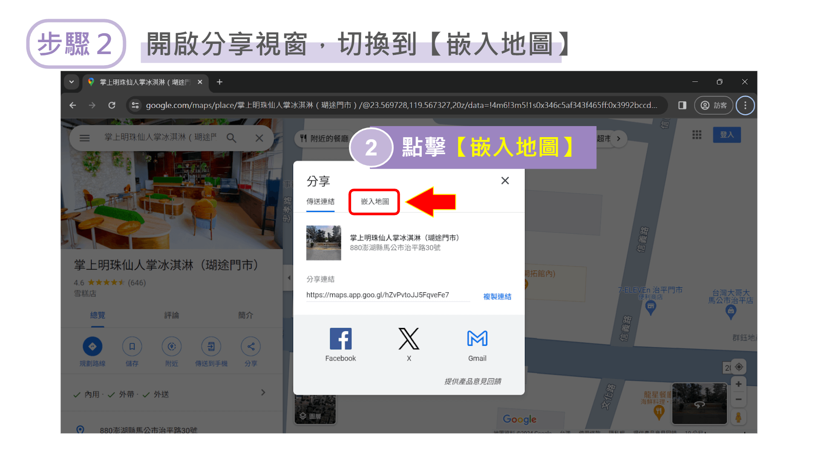Open the Maps hamburger menu

[84, 138]
